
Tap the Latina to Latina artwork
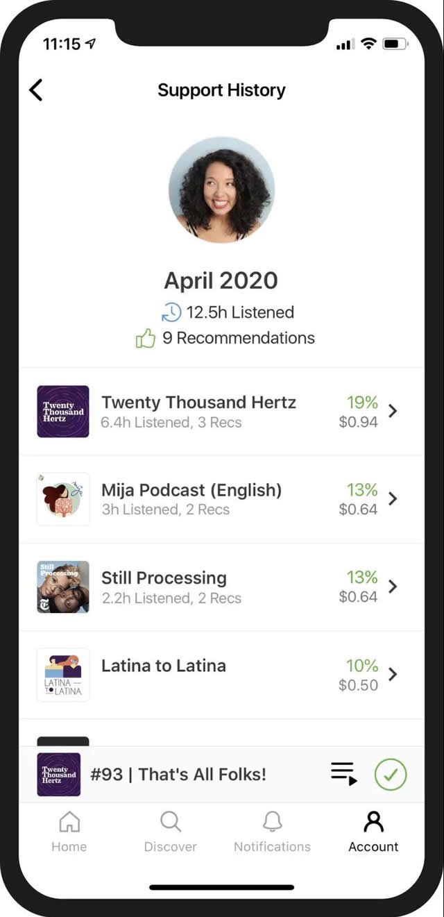[63, 674]
